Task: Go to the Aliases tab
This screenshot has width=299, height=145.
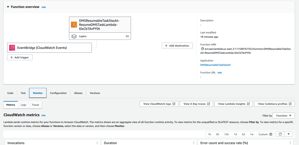Action: point(78,93)
